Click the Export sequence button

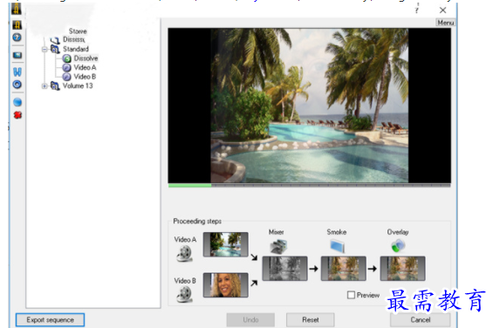click(51, 320)
